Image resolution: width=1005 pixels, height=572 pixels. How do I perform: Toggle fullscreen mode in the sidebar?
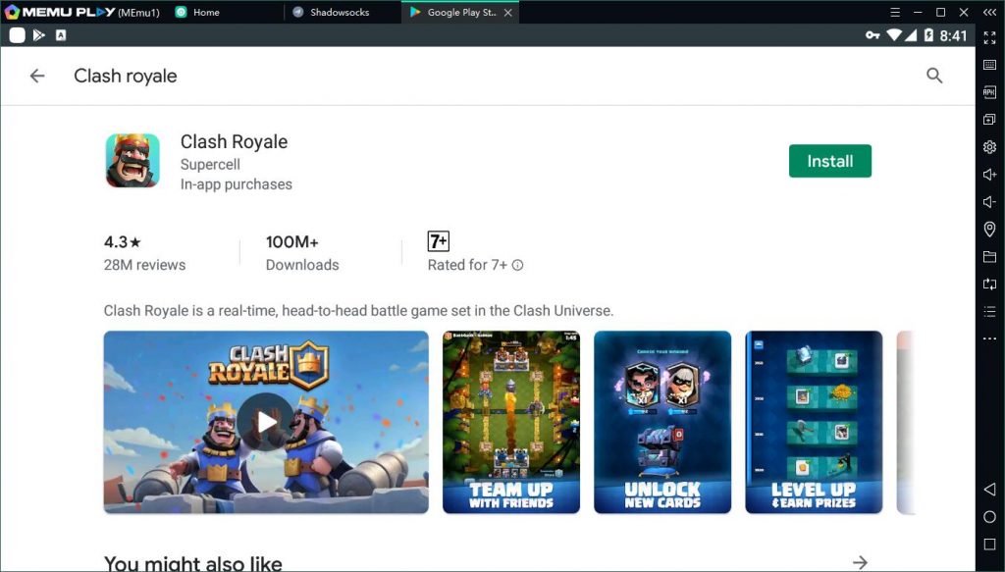989,37
